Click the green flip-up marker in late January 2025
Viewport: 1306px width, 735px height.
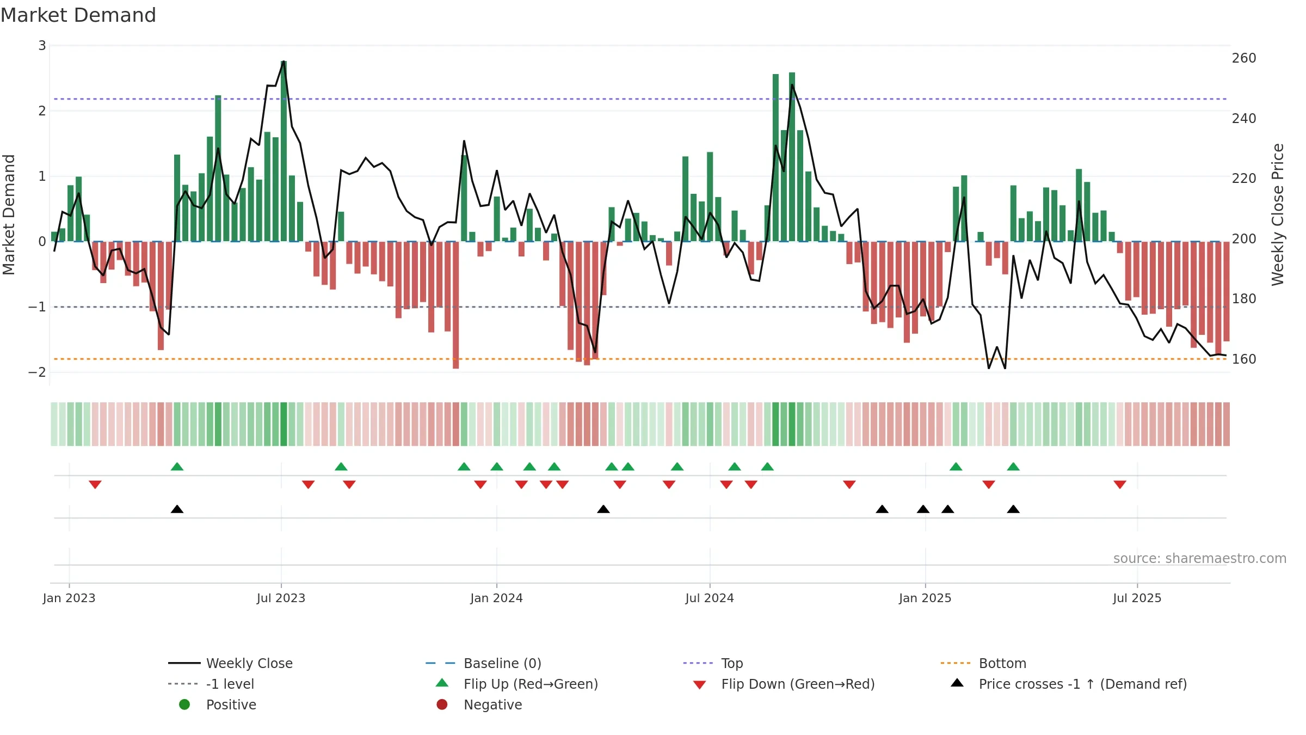tap(956, 467)
